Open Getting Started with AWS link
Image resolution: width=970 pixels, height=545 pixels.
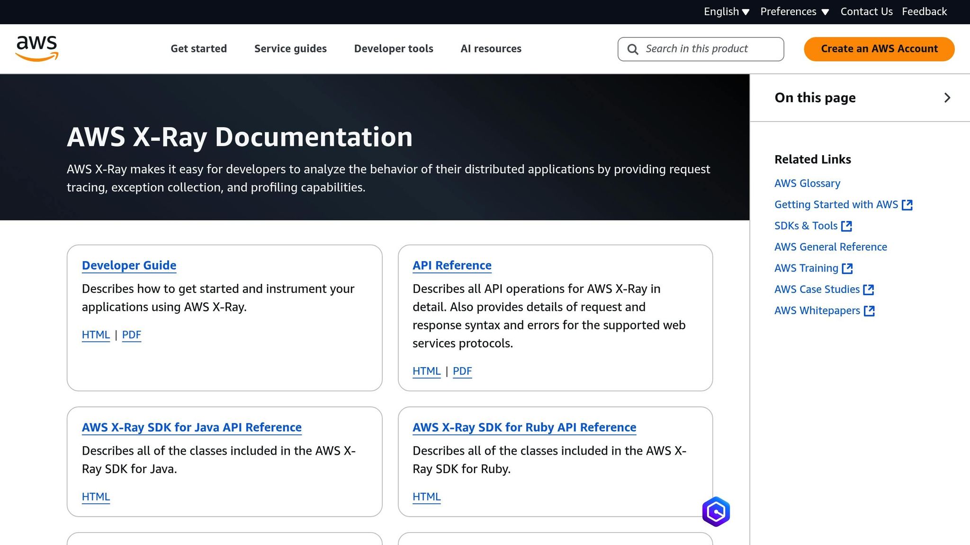(836, 205)
